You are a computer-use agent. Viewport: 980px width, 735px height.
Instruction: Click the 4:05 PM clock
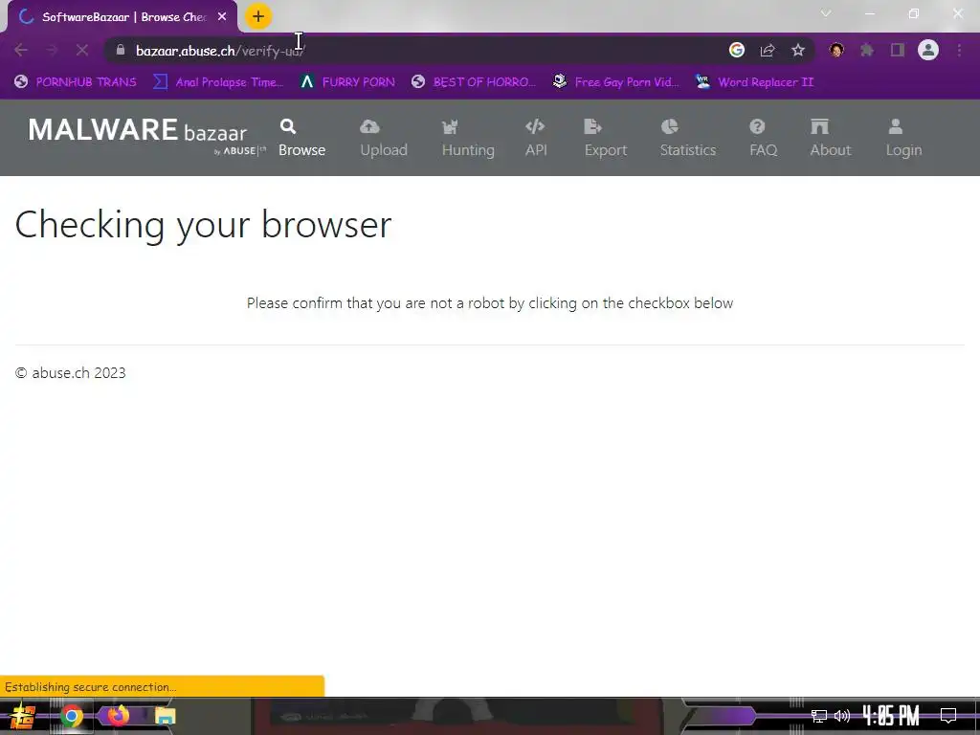tap(891, 716)
